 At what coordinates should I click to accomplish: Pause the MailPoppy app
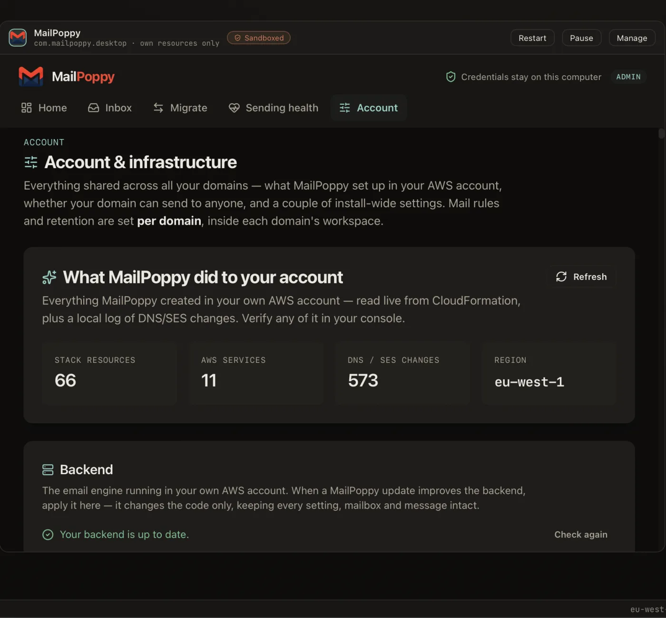pyautogui.click(x=581, y=38)
